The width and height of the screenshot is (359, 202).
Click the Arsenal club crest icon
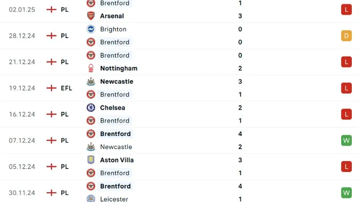(x=91, y=16)
